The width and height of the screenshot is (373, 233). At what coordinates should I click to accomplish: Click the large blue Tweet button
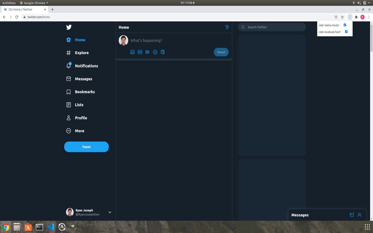coord(86,147)
